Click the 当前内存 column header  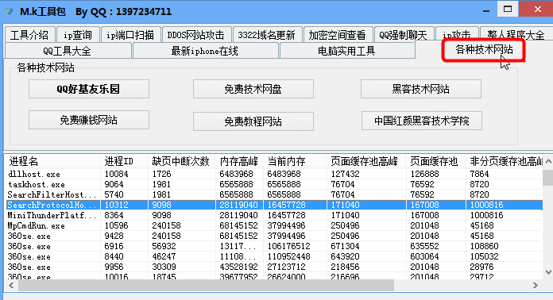pos(295,161)
